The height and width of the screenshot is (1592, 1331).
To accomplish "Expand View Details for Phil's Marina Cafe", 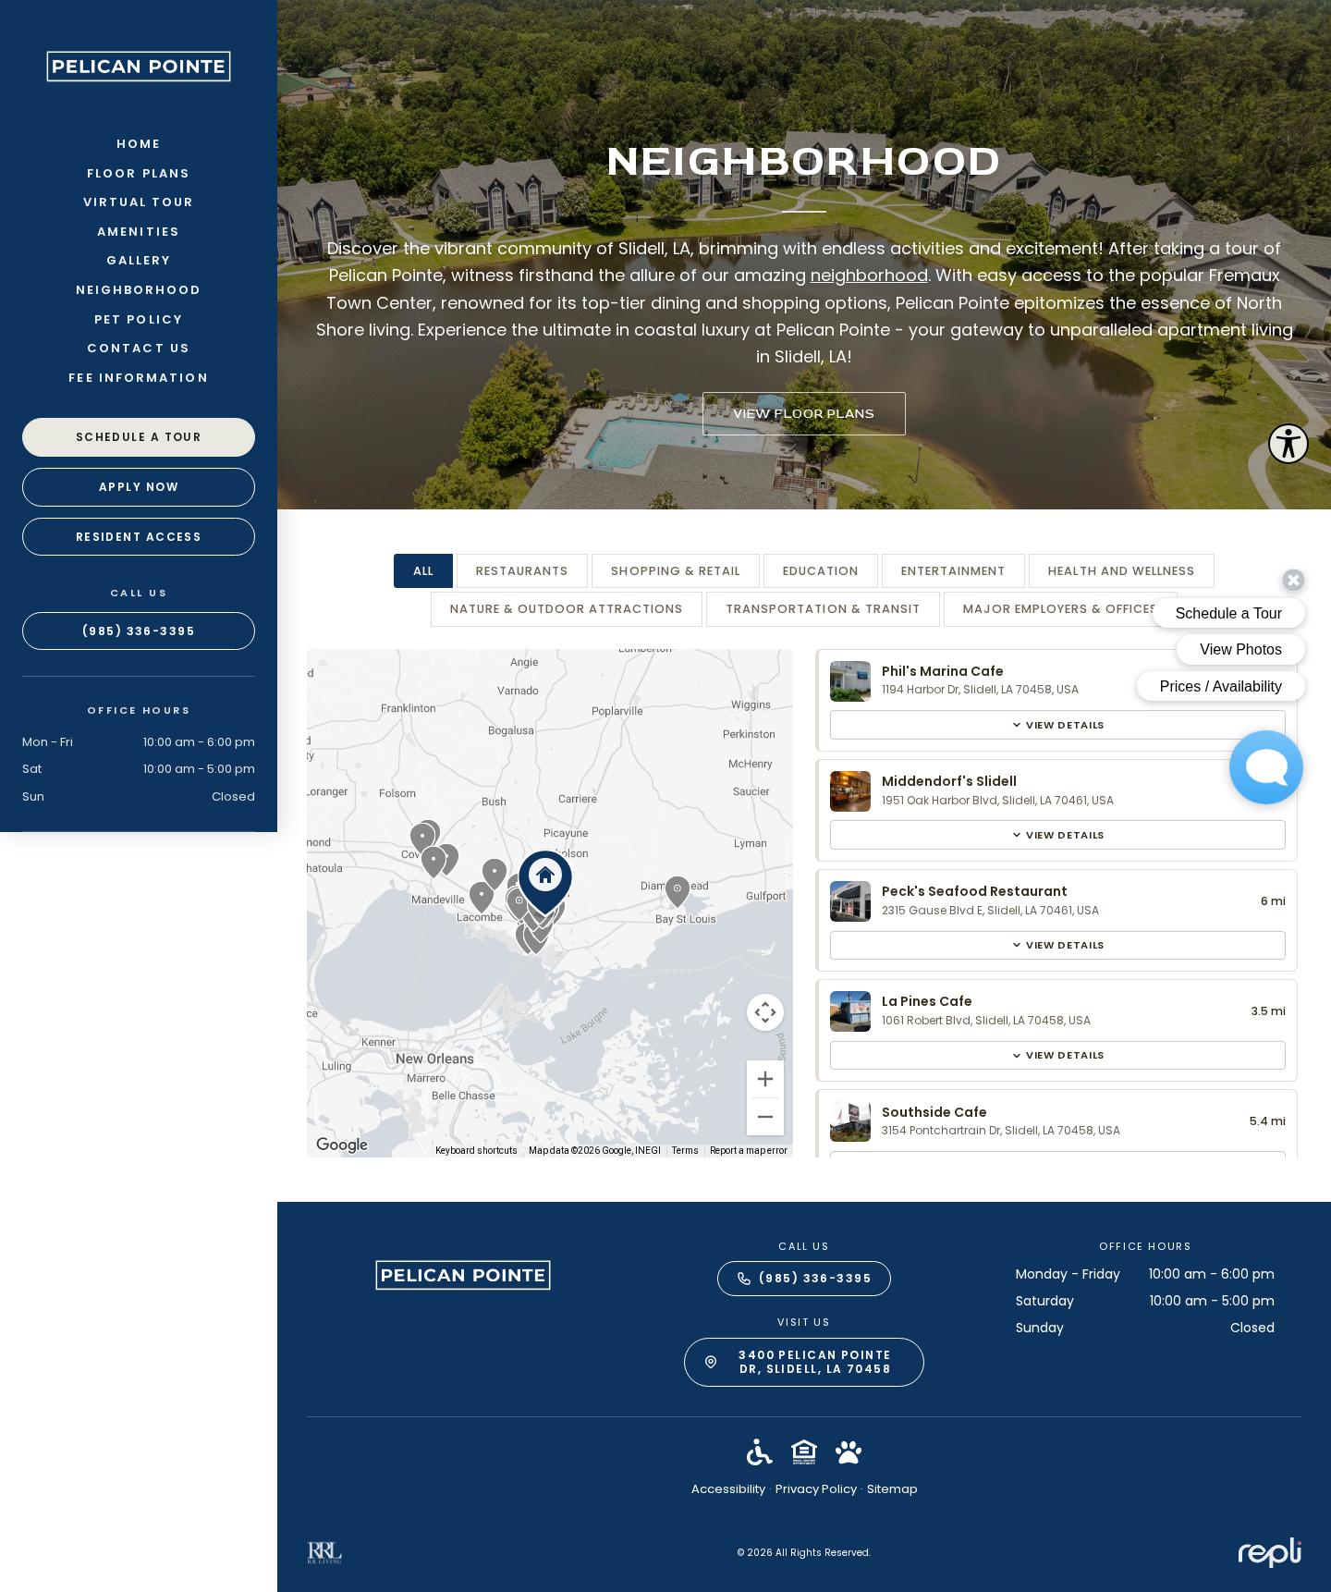I will coord(1057,725).
